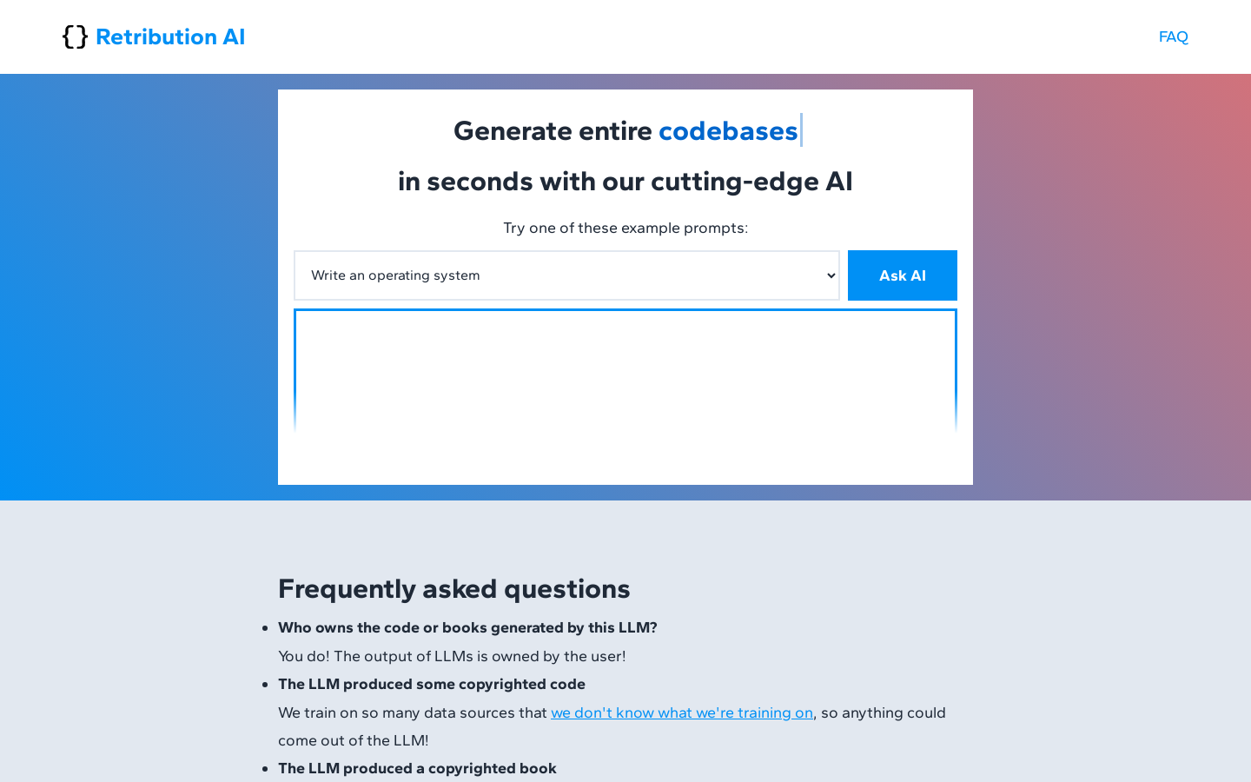Click the dropdown chevron arrow

(x=831, y=275)
